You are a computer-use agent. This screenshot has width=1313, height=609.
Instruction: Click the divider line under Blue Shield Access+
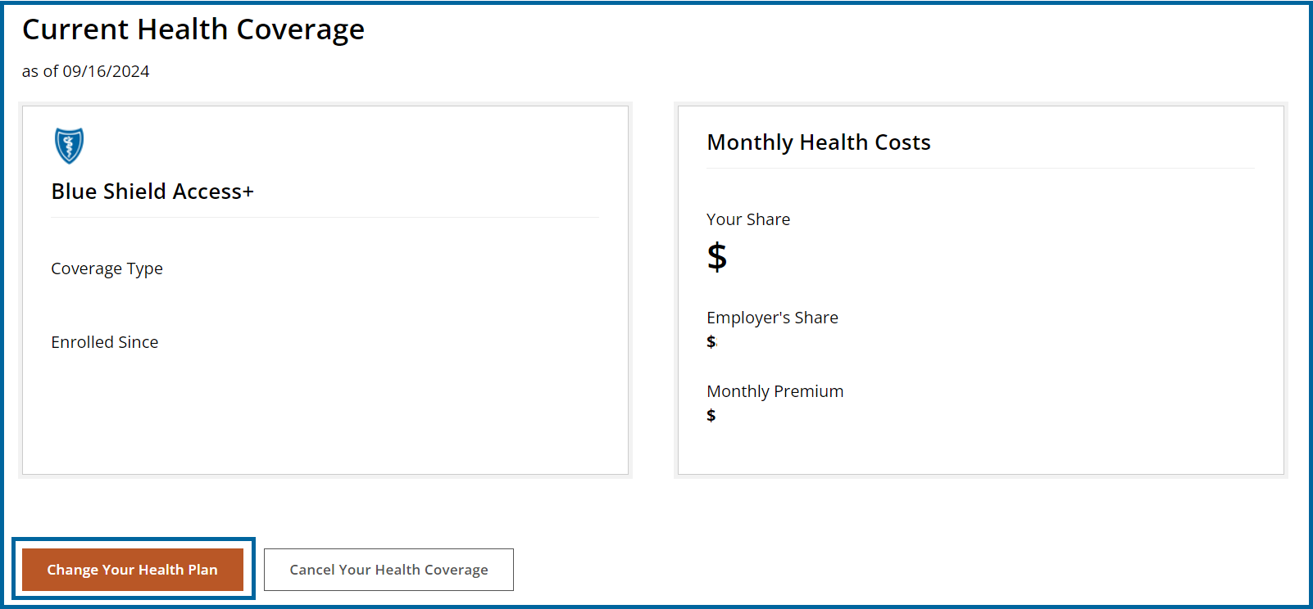(x=325, y=218)
